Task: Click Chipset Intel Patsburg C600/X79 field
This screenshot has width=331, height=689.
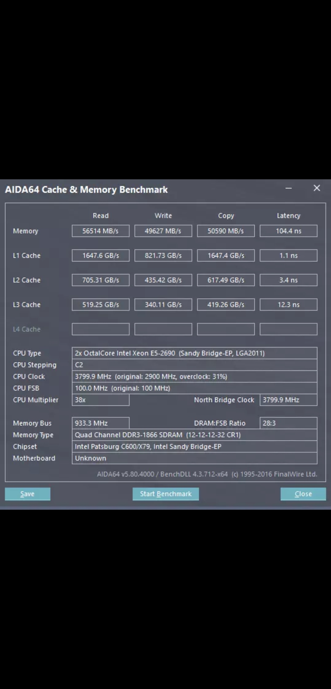Action: point(195,446)
